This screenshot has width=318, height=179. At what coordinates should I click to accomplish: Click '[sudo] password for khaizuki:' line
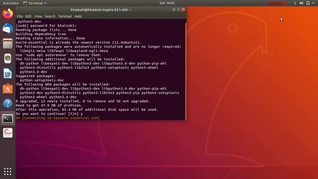tap(46, 25)
